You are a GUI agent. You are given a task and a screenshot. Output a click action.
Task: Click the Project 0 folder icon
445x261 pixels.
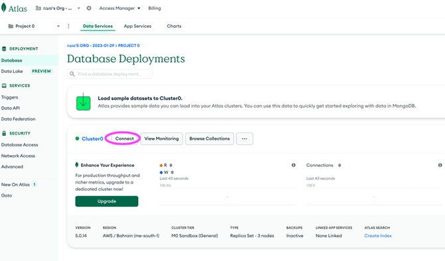click(x=11, y=26)
